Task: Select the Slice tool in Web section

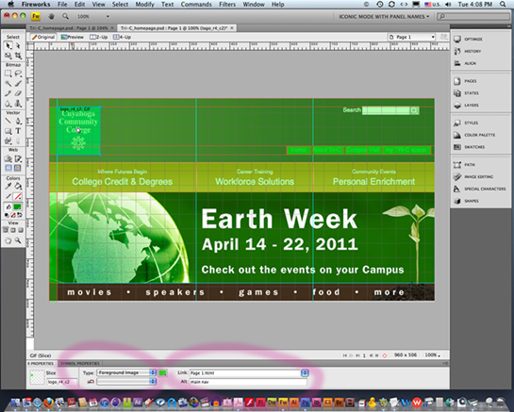Action: coord(18,159)
